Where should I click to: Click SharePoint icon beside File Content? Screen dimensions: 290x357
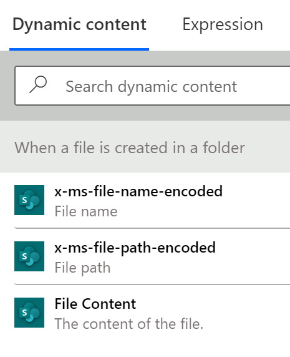(x=29, y=313)
